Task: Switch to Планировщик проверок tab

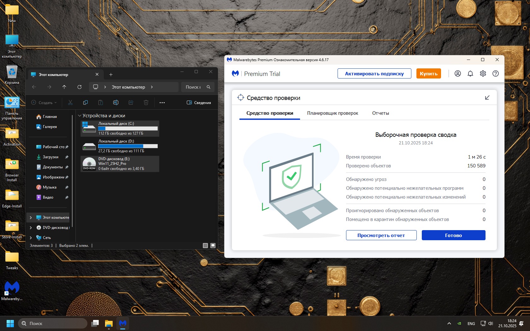Action: pos(333,113)
